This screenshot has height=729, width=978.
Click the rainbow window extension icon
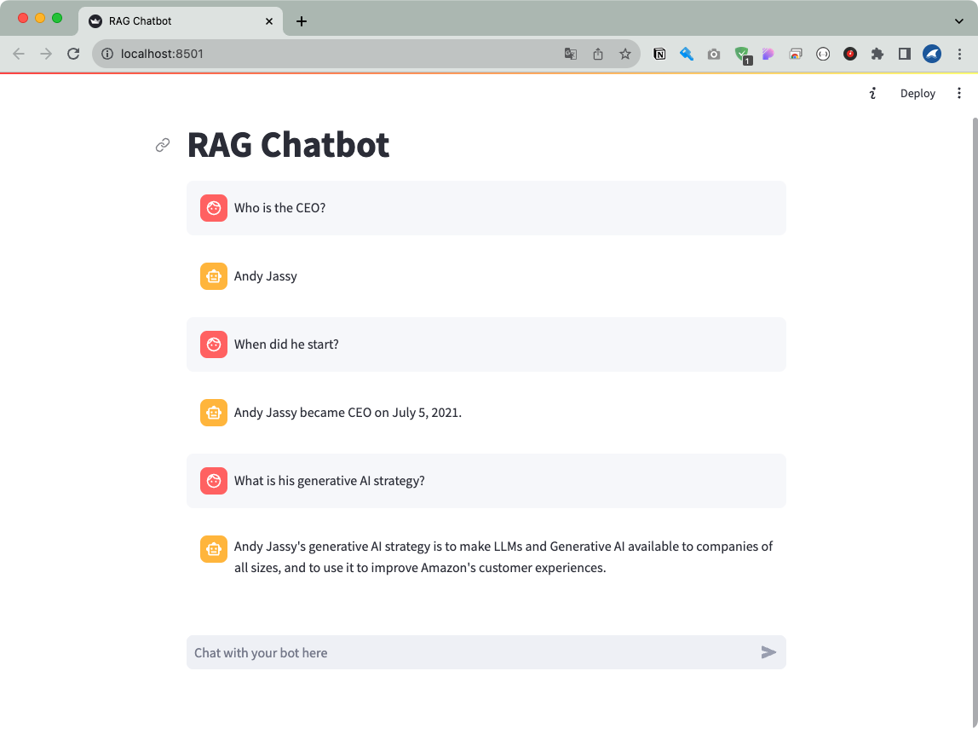coord(795,54)
